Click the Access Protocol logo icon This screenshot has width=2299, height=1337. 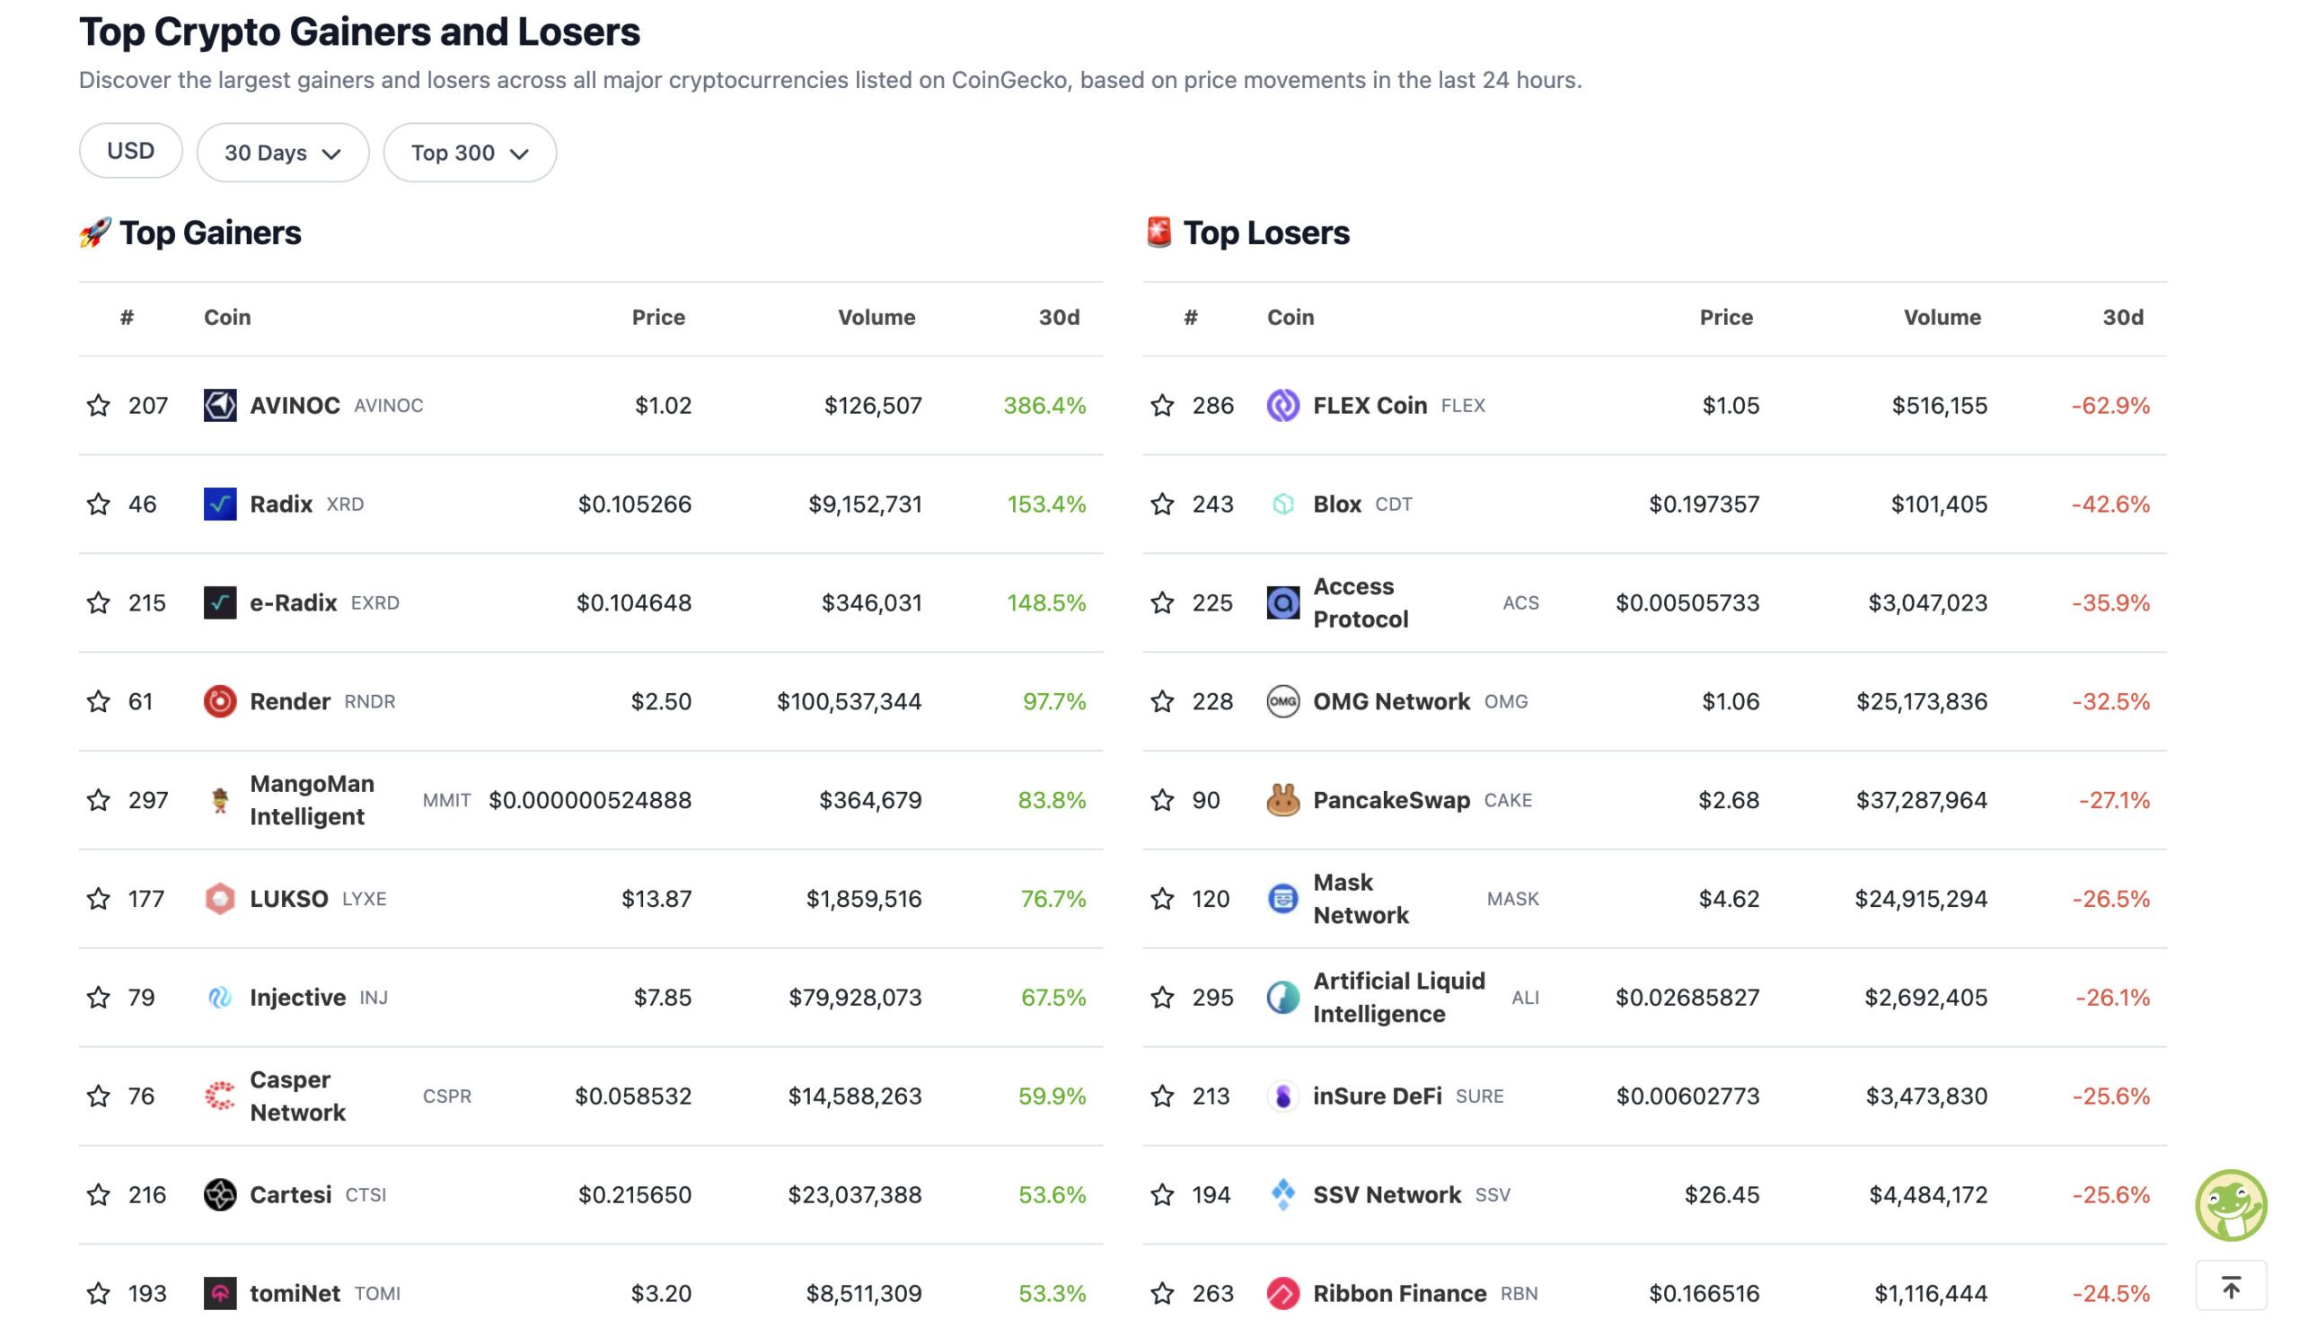click(x=1282, y=602)
